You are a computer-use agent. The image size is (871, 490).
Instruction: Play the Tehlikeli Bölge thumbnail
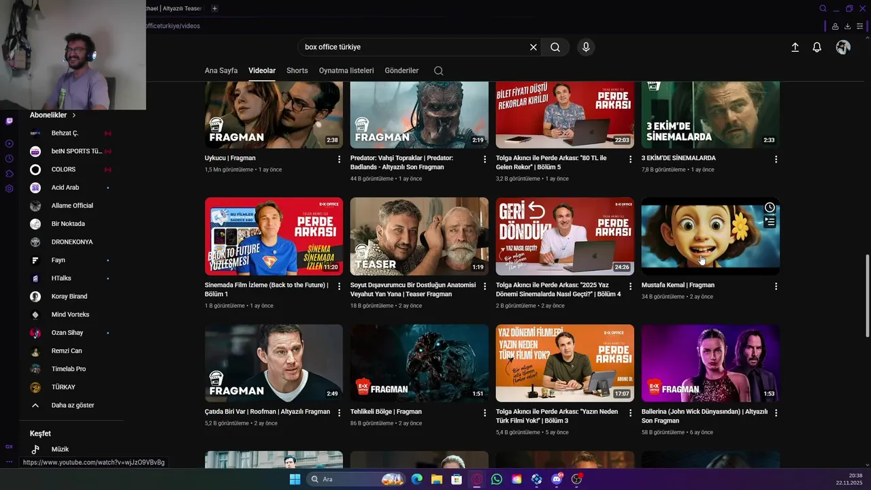click(x=419, y=363)
